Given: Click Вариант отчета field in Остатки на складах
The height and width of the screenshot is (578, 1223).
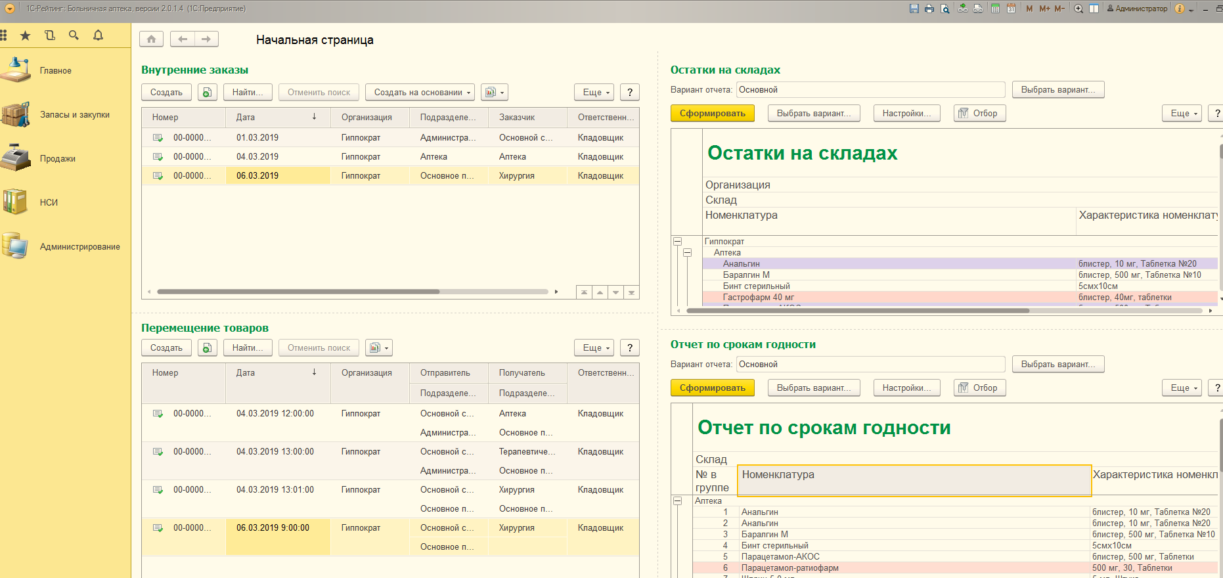Looking at the screenshot, I should tap(870, 90).
